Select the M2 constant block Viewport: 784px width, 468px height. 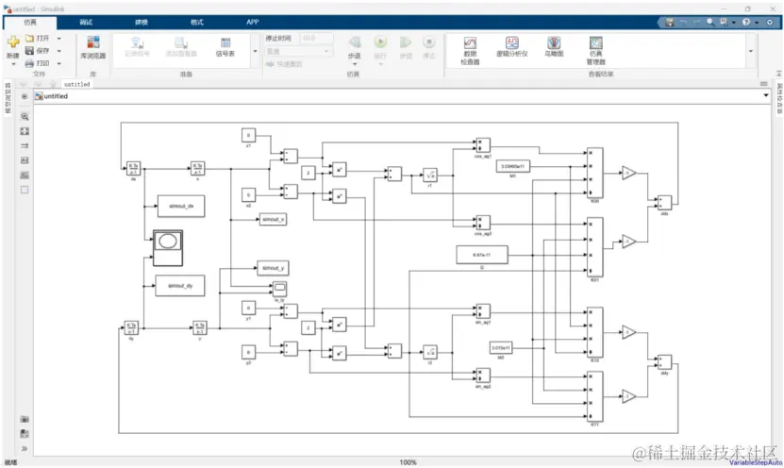pyautogui.click(x=501, y=347)
